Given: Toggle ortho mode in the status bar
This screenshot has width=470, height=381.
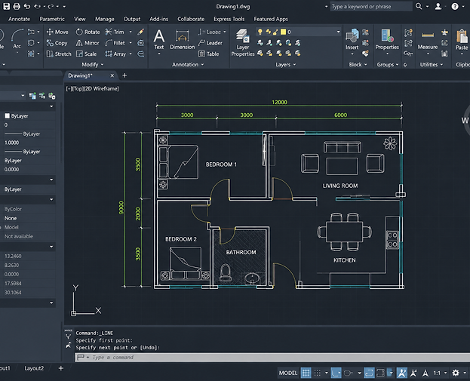Looking at the screenshot, I should [336, 373].
